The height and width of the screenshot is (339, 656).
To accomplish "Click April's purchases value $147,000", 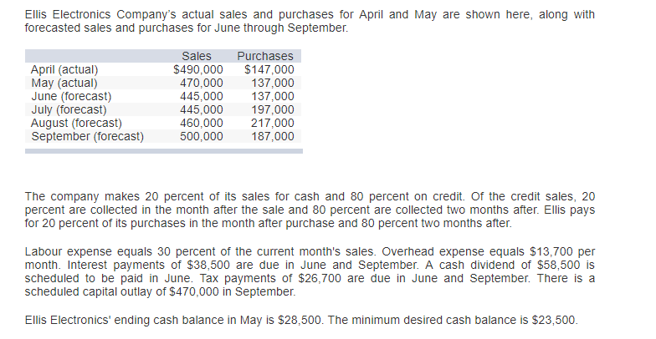I will click(x=269, y=69).
